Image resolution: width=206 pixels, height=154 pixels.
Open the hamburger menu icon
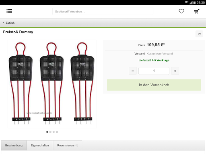[x=9, y=11]
